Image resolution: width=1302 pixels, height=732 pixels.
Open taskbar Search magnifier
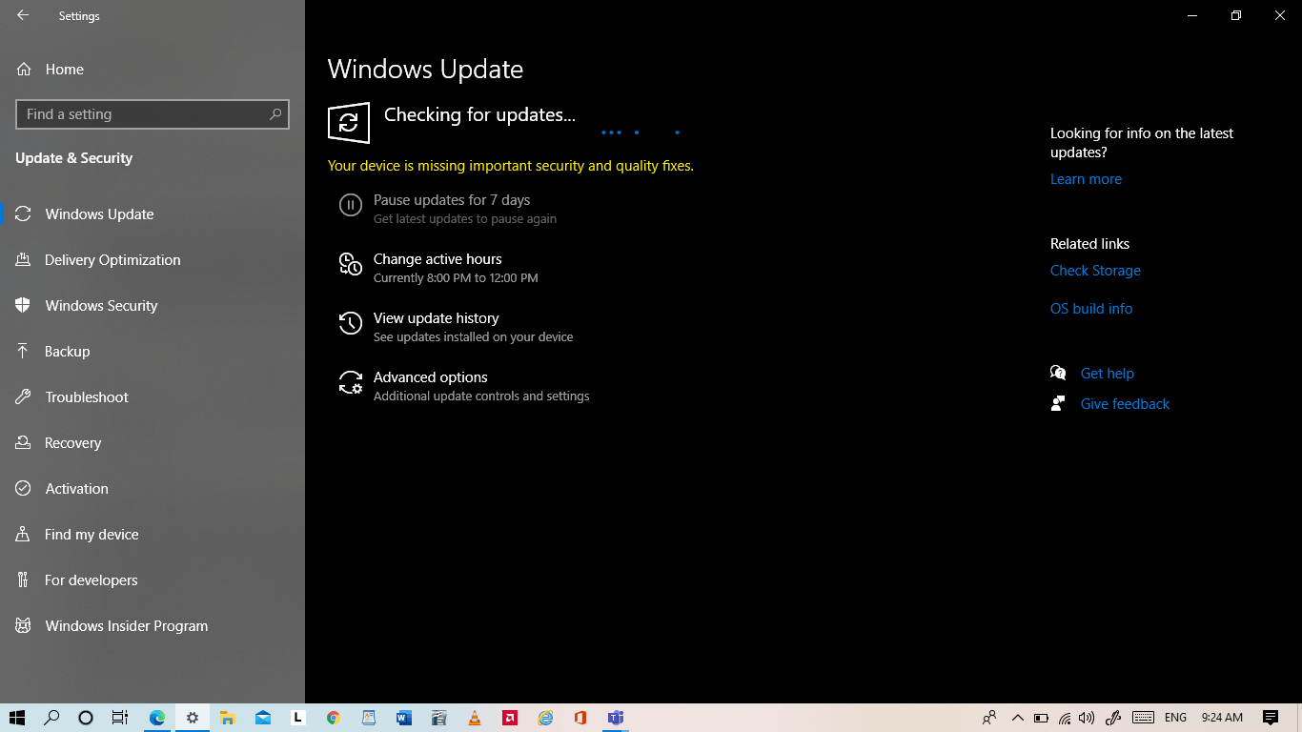(x=51, y=718)
